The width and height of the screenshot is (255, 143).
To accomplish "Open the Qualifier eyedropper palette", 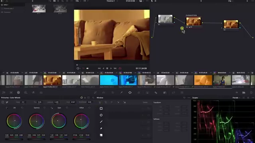I will pyautogui.click(x=121, y=93).
